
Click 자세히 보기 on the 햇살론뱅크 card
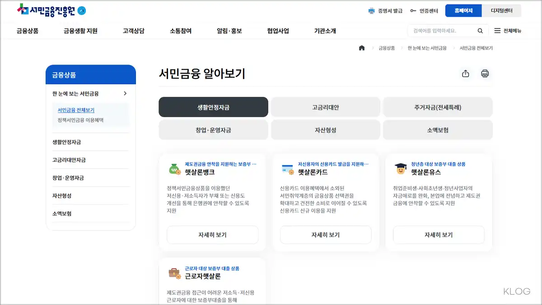coord(212,235)
